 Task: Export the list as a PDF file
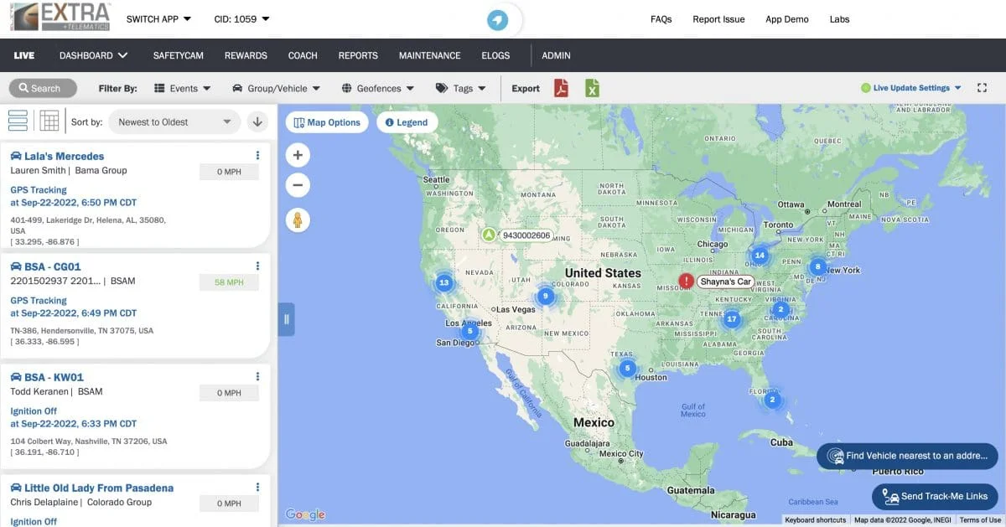click(562, 88)
